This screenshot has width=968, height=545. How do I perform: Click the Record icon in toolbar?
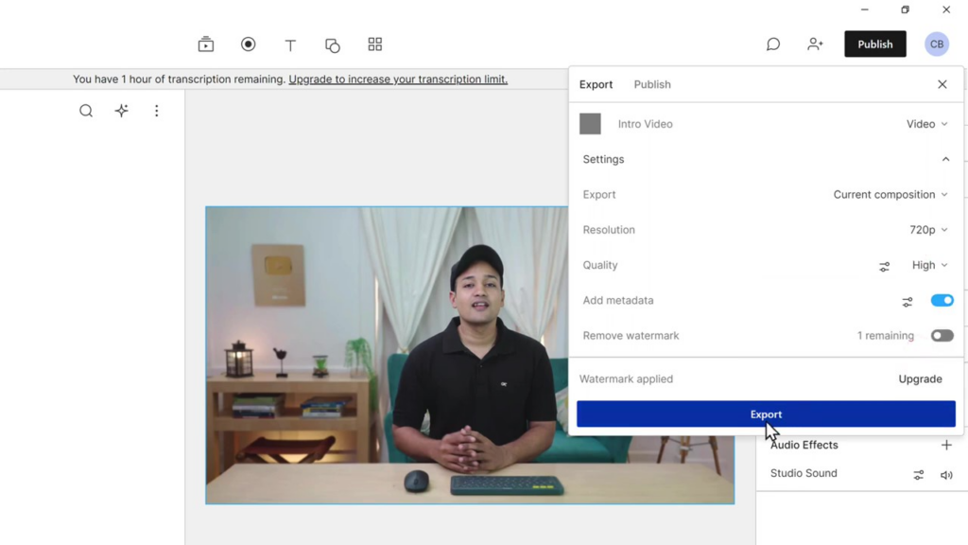[249, 44]
